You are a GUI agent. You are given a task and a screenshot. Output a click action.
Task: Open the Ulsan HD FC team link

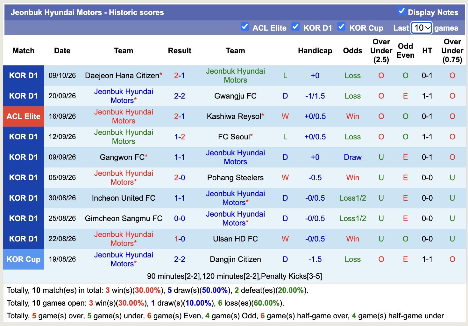tap(235, 239)
